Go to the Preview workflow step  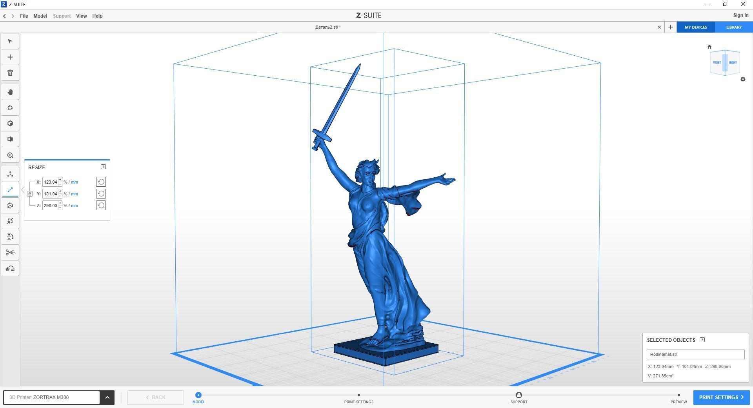point(678,398)
